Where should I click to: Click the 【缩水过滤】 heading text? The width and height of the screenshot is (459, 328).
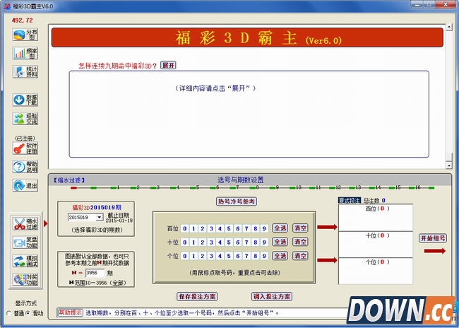[x=69, y=180]
